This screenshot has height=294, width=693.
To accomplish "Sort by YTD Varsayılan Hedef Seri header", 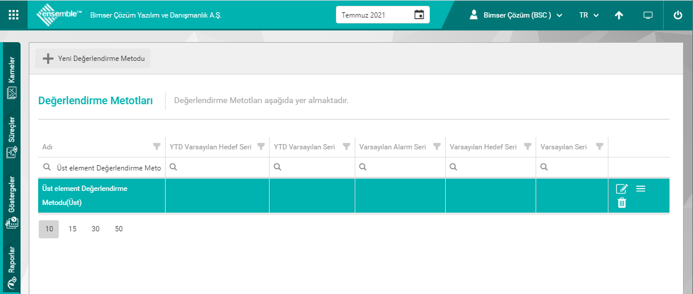I will point(210,147).
